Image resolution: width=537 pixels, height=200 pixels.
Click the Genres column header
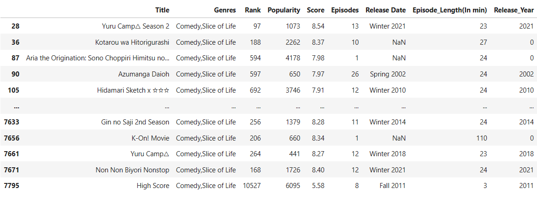point(225,10)
